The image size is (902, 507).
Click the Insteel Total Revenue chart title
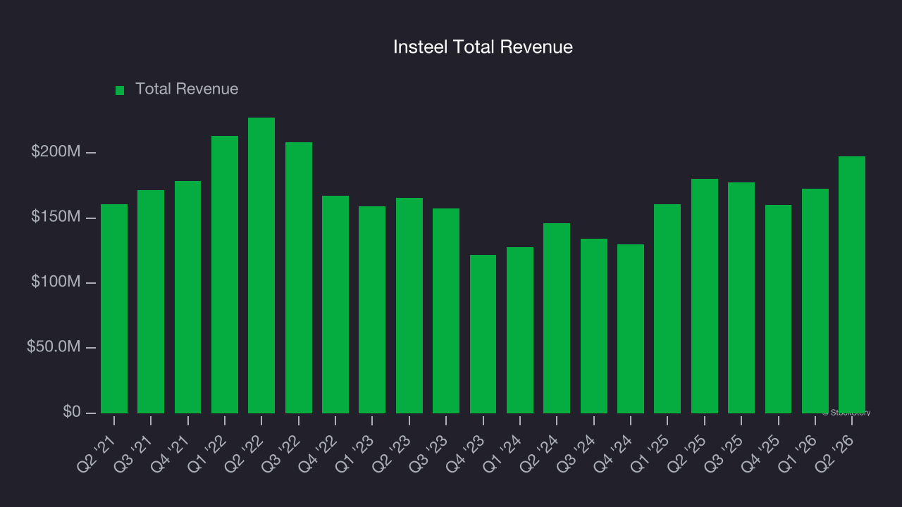483,46
